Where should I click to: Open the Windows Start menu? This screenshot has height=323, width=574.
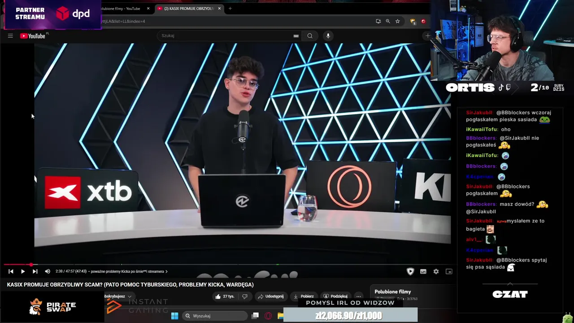click(x=175, y=316)
